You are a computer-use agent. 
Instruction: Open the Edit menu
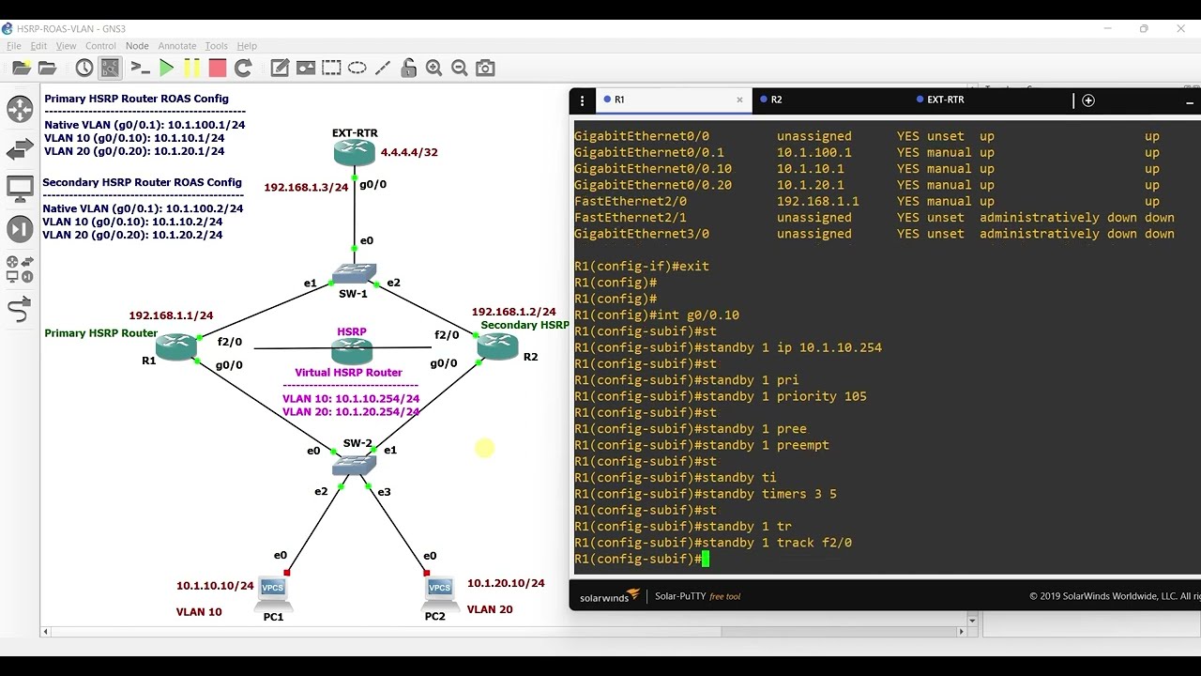point(38,46)
